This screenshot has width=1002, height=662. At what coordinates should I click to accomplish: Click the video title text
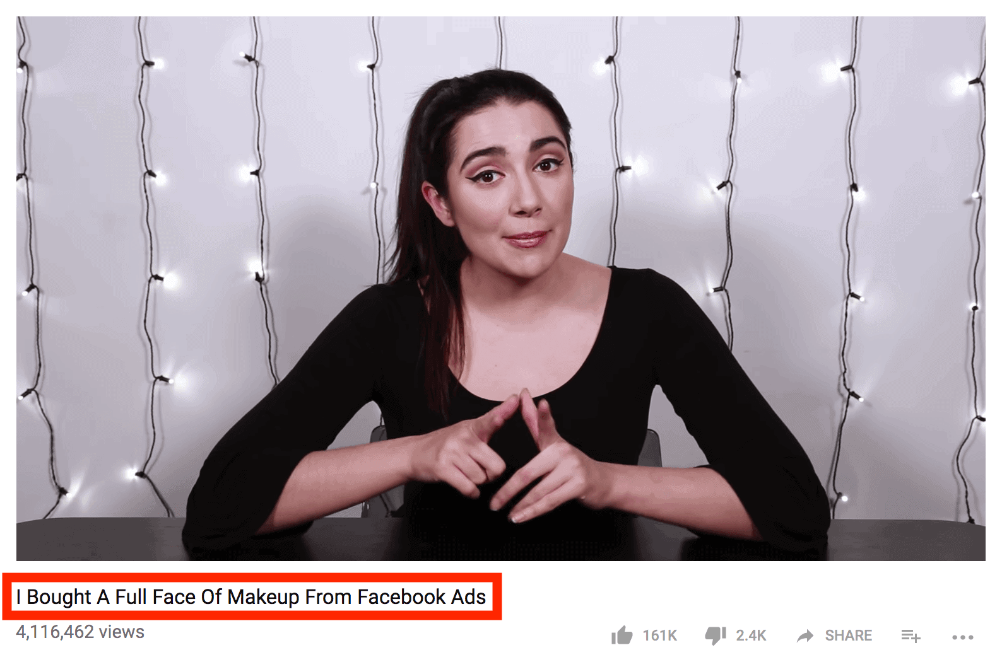[x=251, y=596]
